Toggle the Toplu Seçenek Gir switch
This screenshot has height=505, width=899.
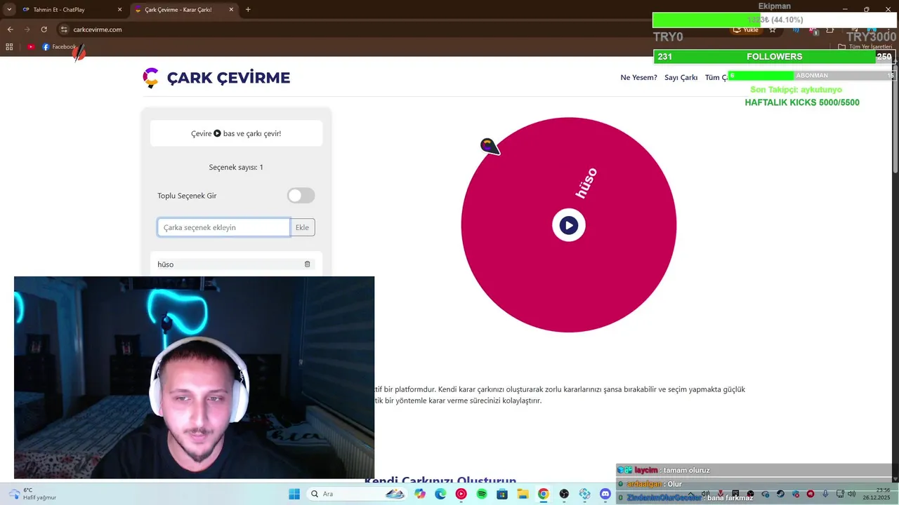(301, 196)
